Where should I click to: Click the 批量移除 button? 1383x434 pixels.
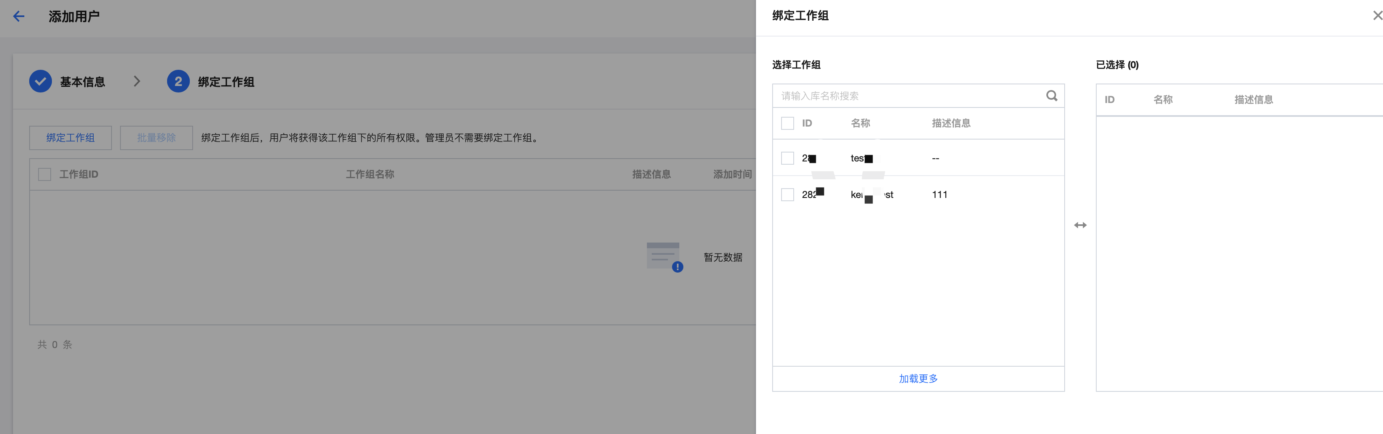(156, 138)
